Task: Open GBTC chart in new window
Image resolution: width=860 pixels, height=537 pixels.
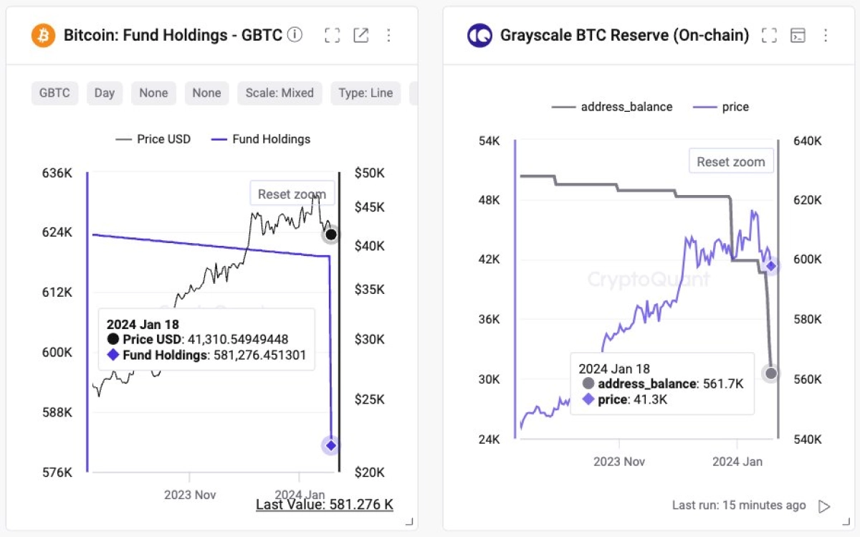Action: pos(360,35)
